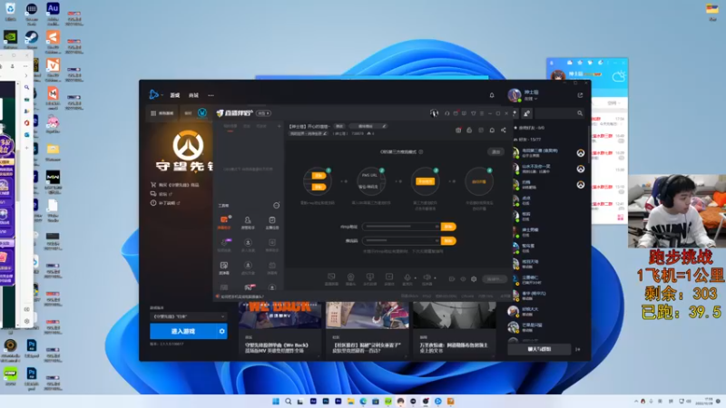
Task: Collapse the 好友 friends group
Action: (x=527, y=140)
